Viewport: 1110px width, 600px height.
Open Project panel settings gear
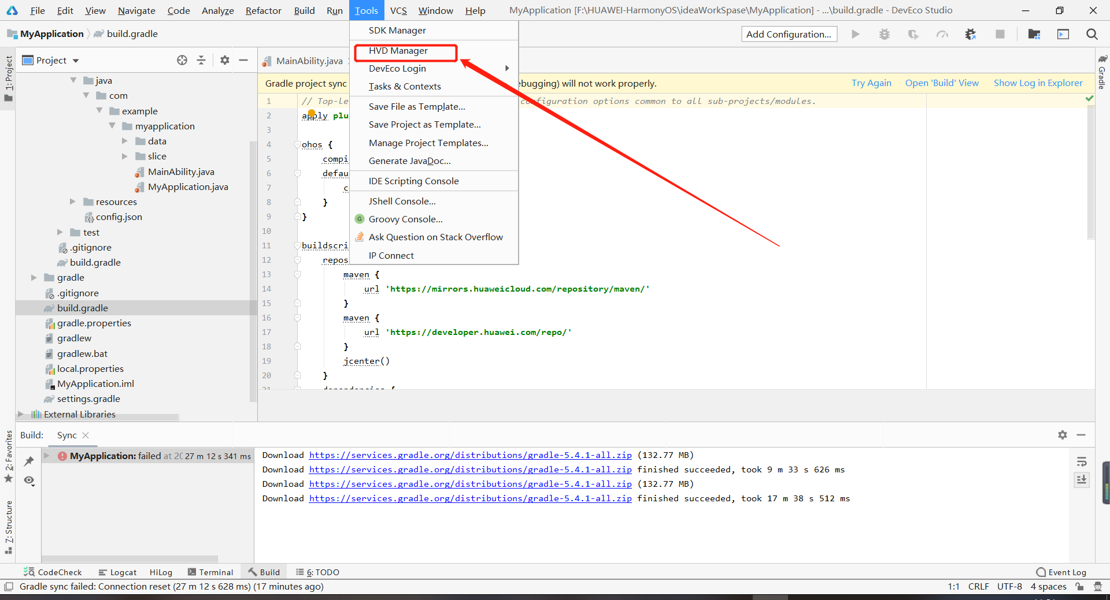(x=225, y=60)
